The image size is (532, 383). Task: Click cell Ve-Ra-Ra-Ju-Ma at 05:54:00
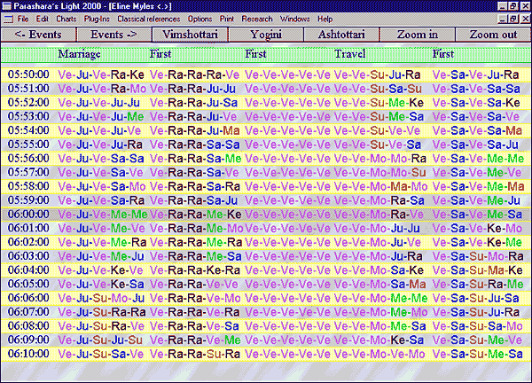pyautogui.click(x=195, y=130)
